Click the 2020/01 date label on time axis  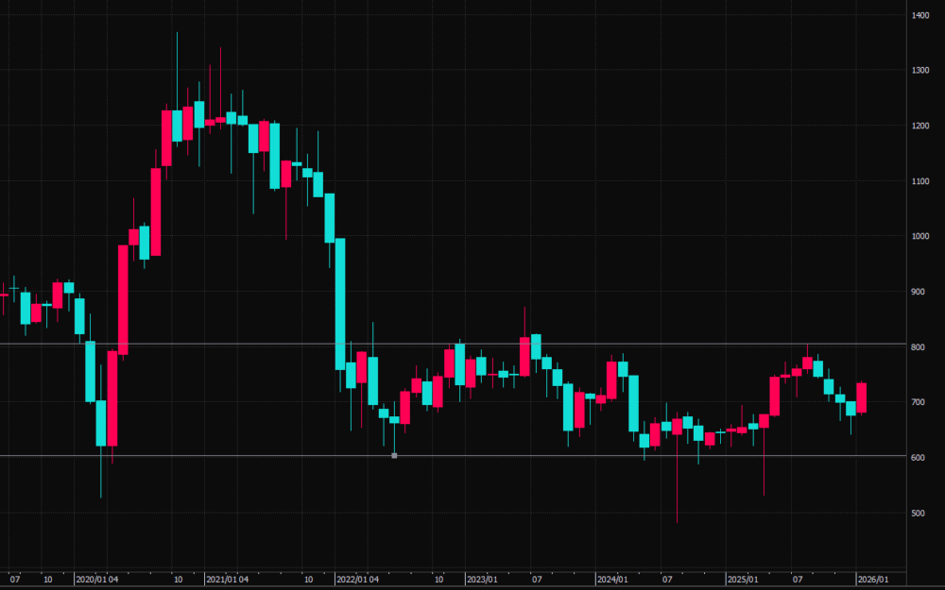[x=90, y=579]
